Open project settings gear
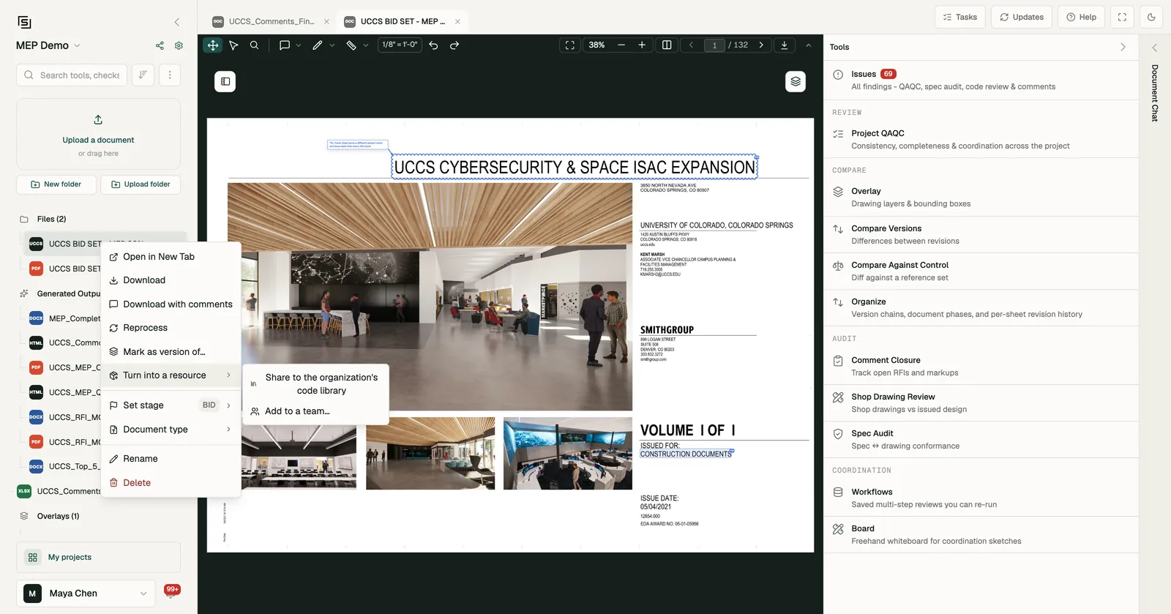The height and width of the screenshot is (614, 1171). [x=179, y=45]
